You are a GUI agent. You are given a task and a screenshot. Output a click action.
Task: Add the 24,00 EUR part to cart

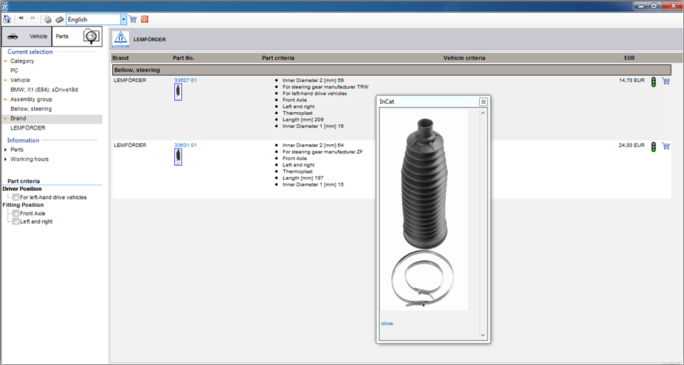point(666,146)
